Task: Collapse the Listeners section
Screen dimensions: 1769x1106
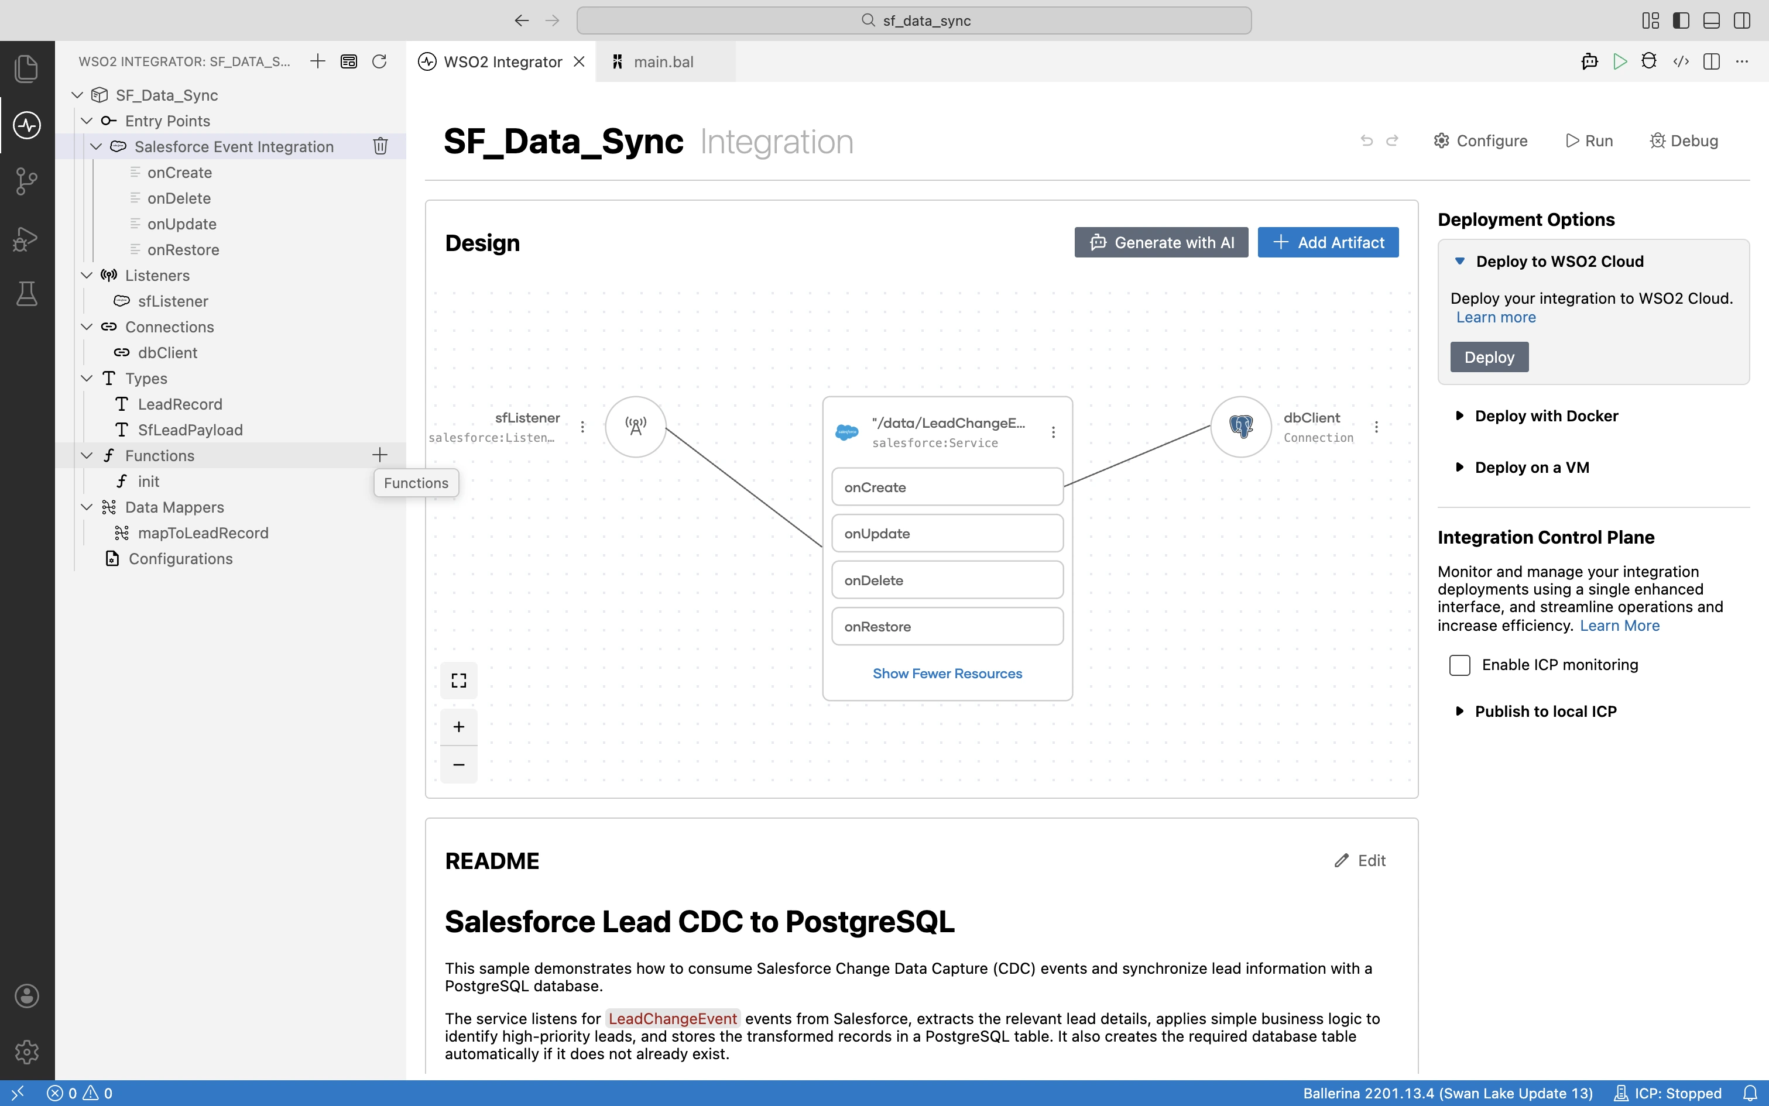Action: click(x=87, y=275)
